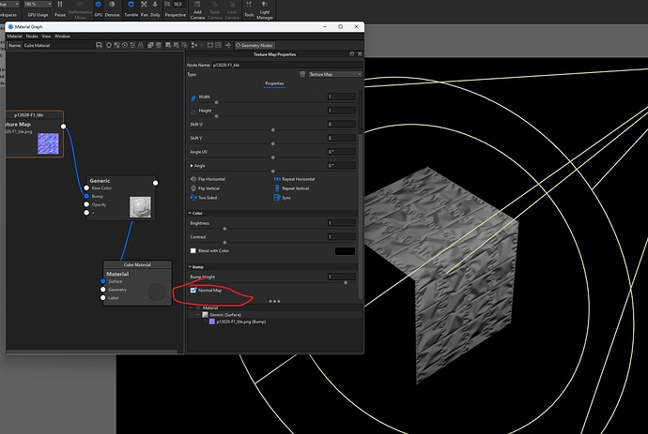Open the Texture Map type dropdown
Image resolution: width=648 pixels, height=434 pixels.
(x=335, y=74)
